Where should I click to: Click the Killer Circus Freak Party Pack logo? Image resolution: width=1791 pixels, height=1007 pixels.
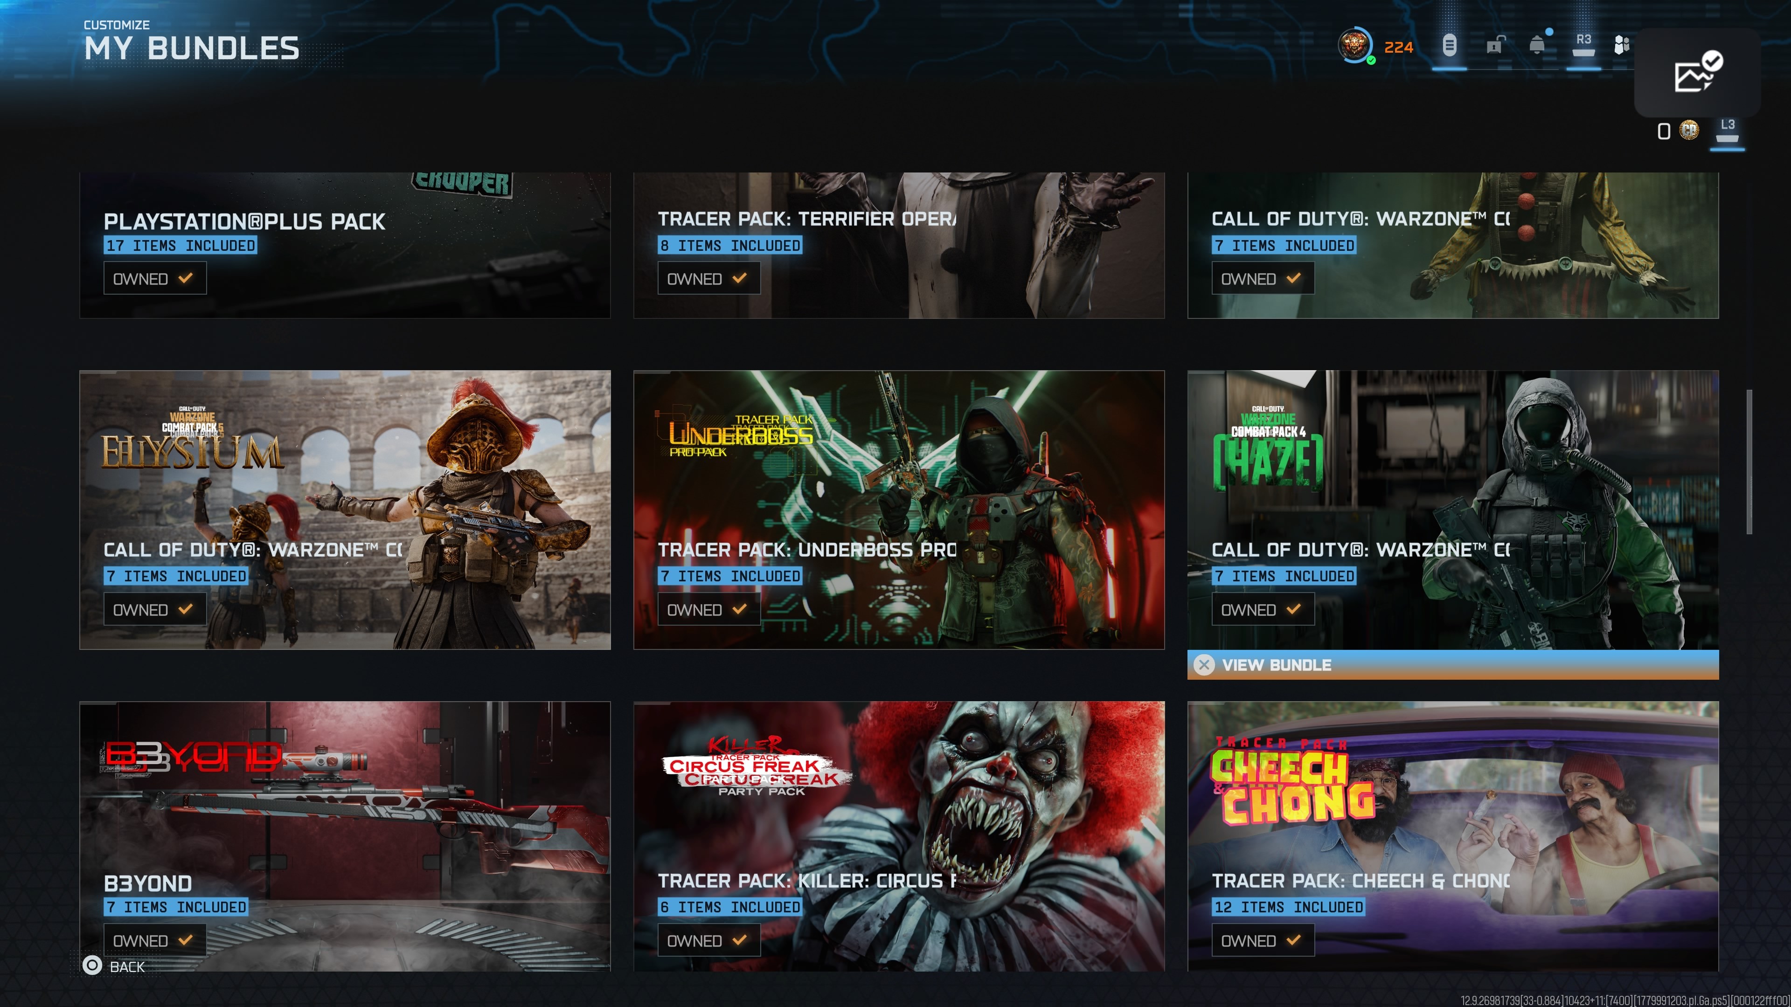coord(757,766)
